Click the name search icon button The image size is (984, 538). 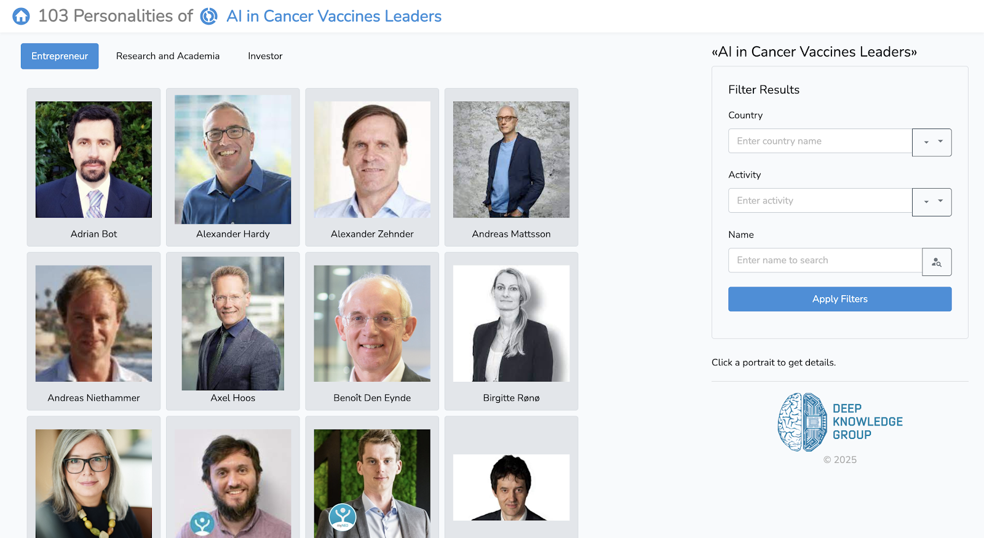pyautogui.click(x=937, y=262)
